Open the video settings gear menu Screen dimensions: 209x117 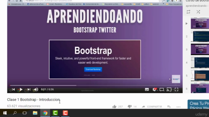(x=154, y=90)
